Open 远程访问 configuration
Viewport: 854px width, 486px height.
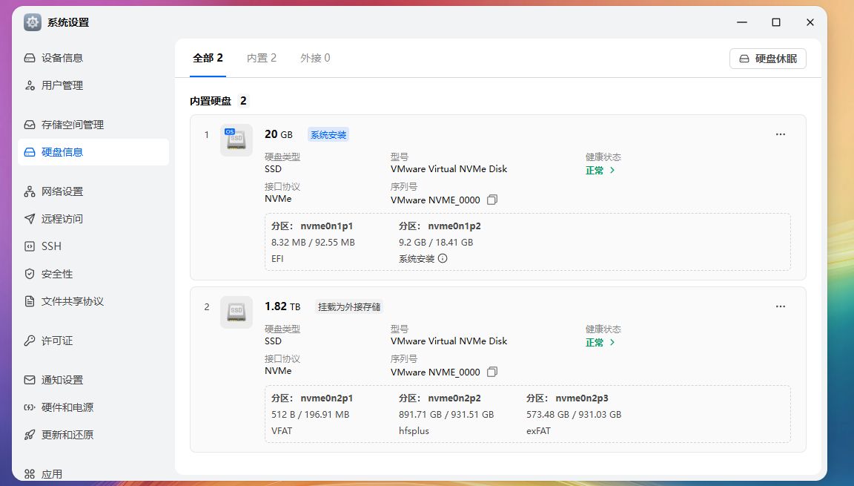pyautogui.click(x=63, y=218)
